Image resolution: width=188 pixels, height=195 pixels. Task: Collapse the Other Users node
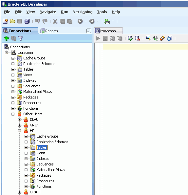pyautogui.click(x=13, y=114)
